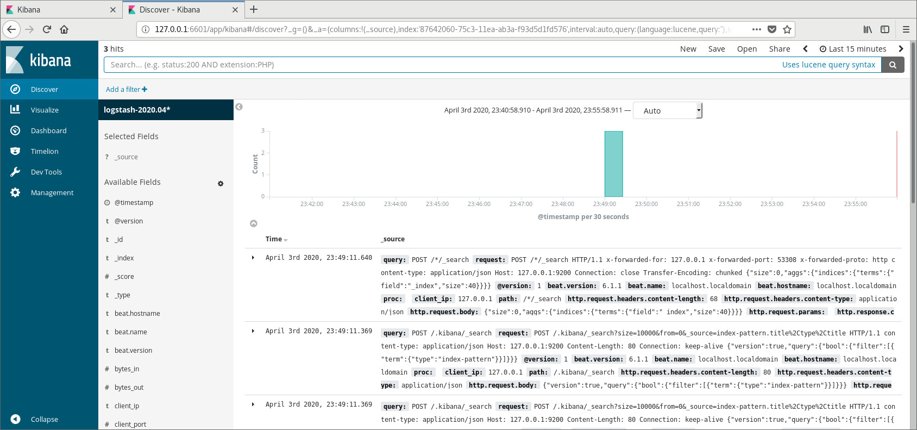This screenshot has width=917, height=430.
Task: Submit search with magnifier icon
Action: [893, 65]
